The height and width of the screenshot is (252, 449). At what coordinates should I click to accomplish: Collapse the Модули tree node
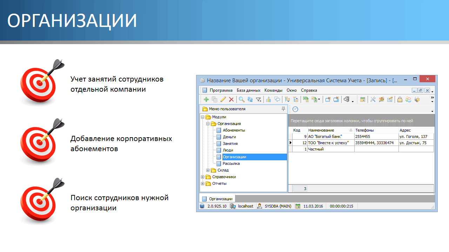click(x=203, y=117)
